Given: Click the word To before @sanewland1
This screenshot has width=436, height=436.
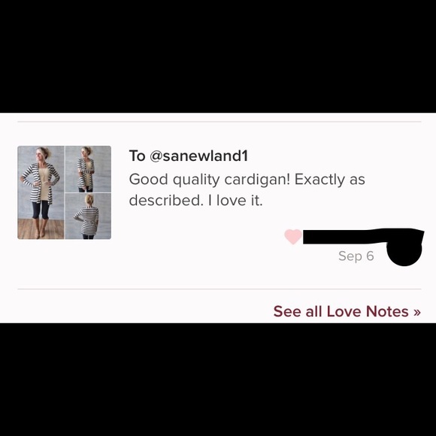Looking at the screenshot, I should (x=137, y=156).
